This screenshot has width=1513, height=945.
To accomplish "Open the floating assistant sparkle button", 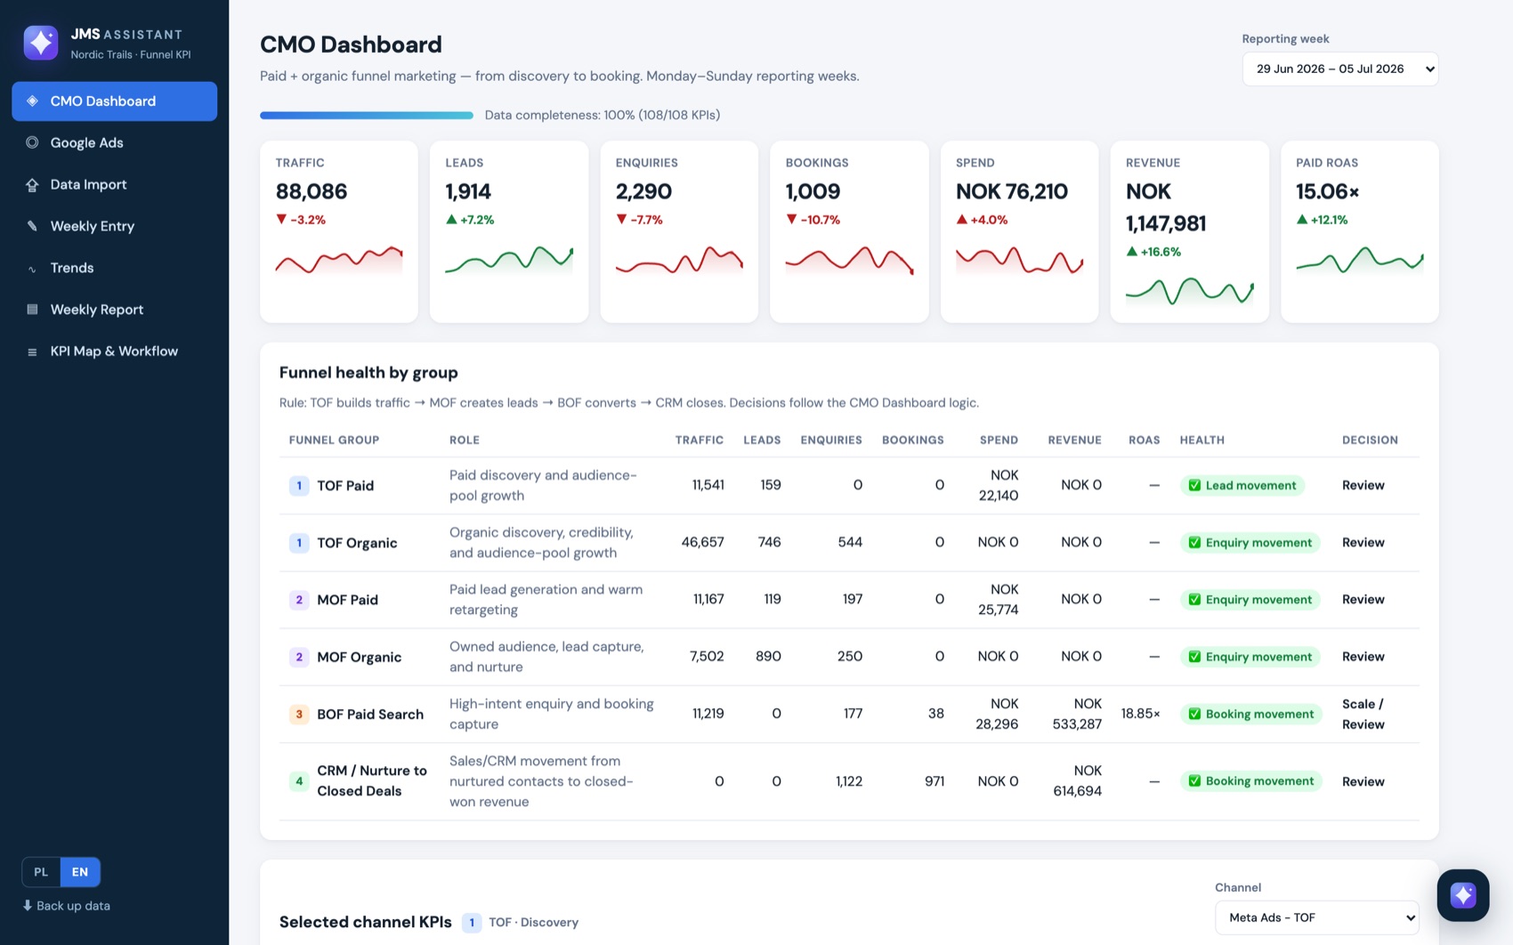I will point(1462,895).
